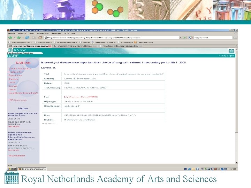
Task: Click the system tray clock
Action: 232,169
